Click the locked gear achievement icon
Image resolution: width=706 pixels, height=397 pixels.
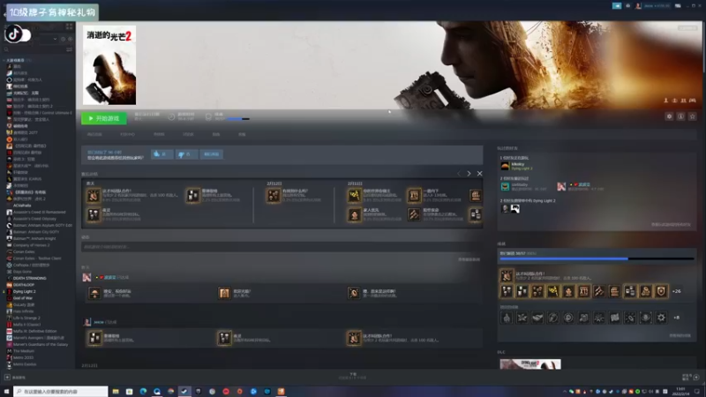(661, 318)
